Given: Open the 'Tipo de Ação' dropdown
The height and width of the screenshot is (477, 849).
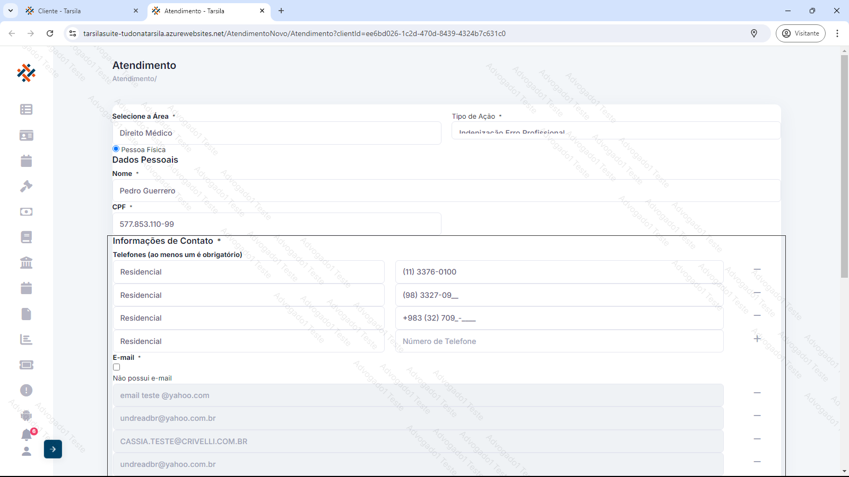Looking at the screenshot, I should [x=616, y=131].
